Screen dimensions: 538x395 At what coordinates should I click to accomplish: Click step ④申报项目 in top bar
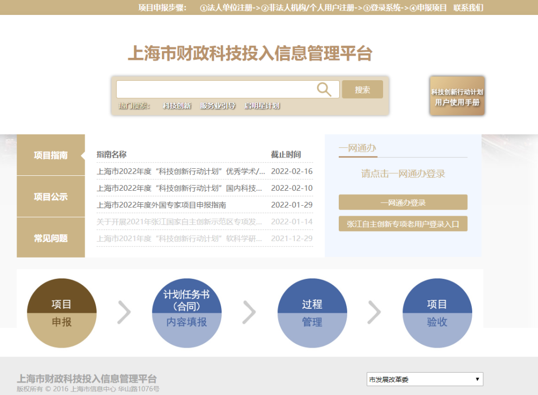(x=428, y=7)
